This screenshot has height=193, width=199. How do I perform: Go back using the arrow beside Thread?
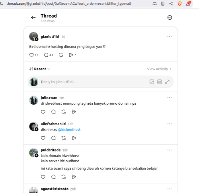click(x=33, y=18)
